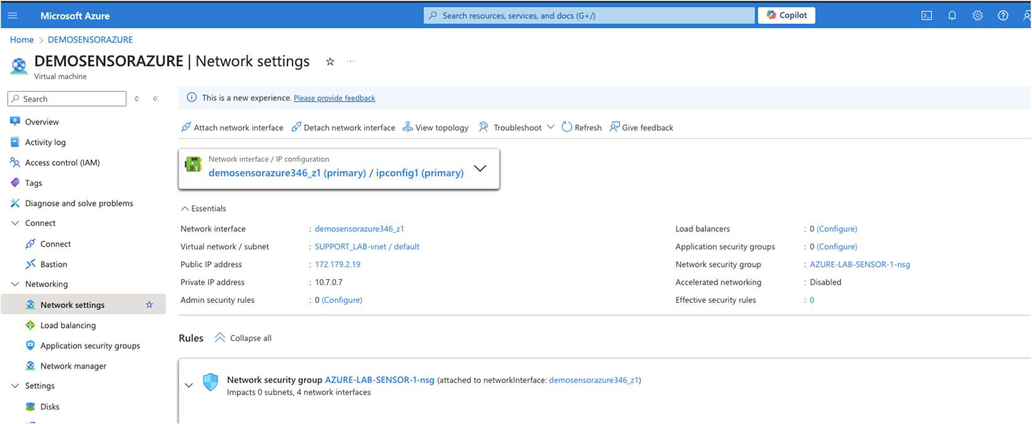Click Microsoft Azure portal title

(75, 16)
